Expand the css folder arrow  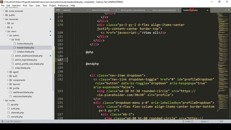[x=6, y=23]
